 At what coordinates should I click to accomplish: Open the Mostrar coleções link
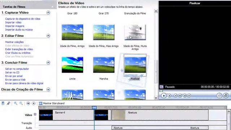pyautogui.click(x=14, y=42)
